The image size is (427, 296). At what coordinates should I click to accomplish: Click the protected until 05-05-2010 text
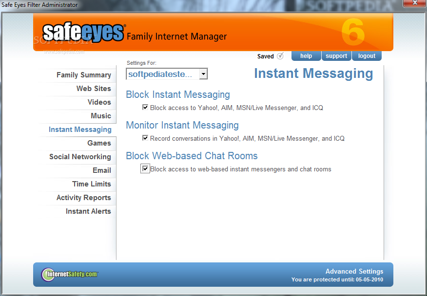(337, 279)
